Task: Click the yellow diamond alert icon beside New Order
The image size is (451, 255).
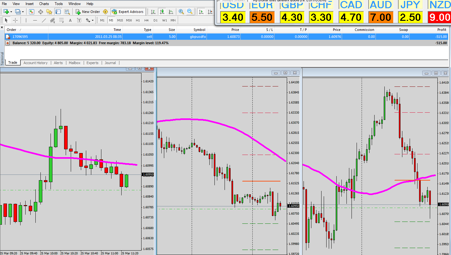Action: click(105, 12)
